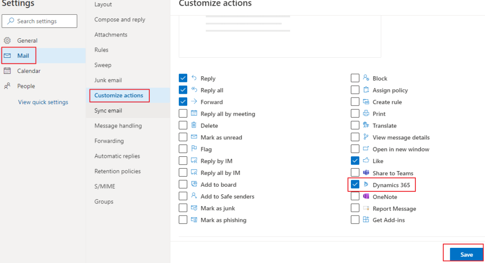Check the Block checkbox
Viewport: 485px width, 263px height.
point(355,78)
